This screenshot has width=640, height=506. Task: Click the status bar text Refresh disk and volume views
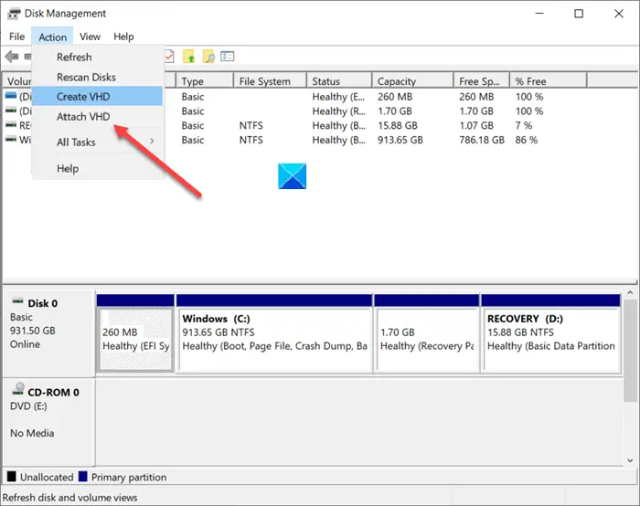pos(69,498)
